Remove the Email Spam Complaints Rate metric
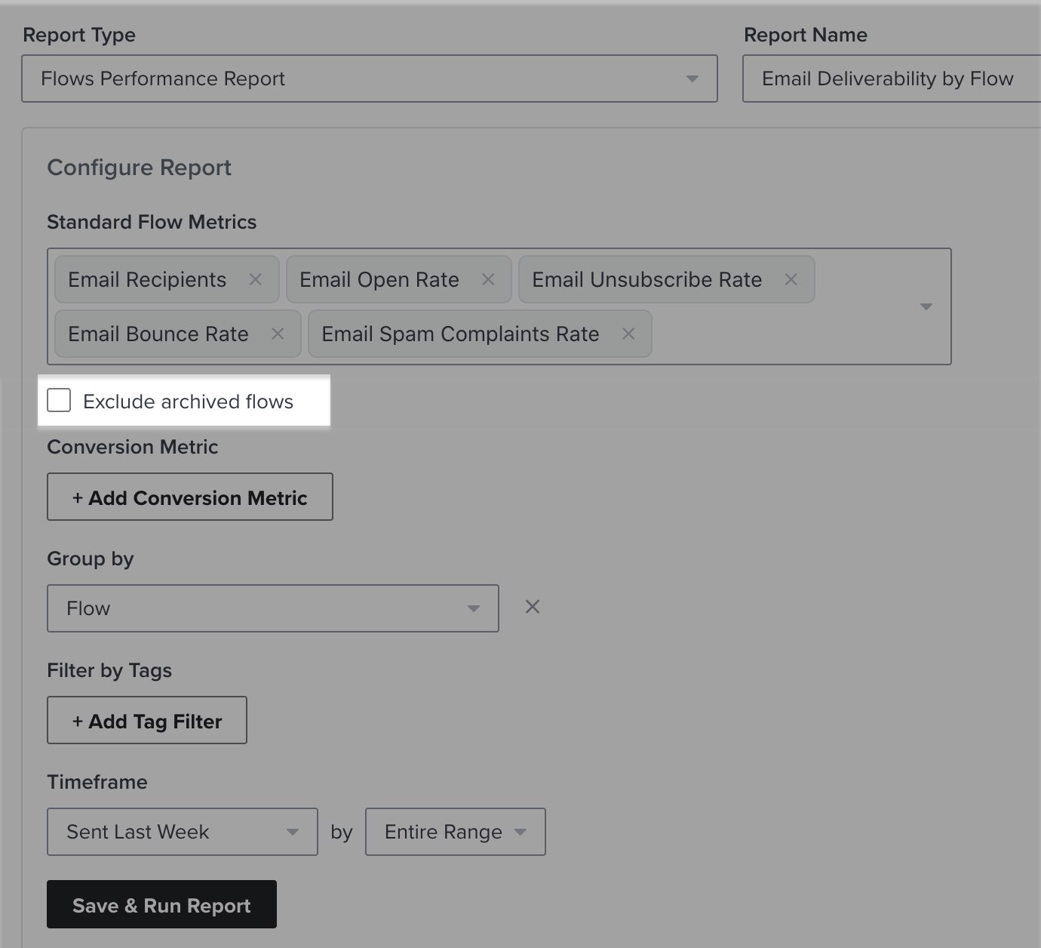 pyautogui.click(x=628, y=334)
